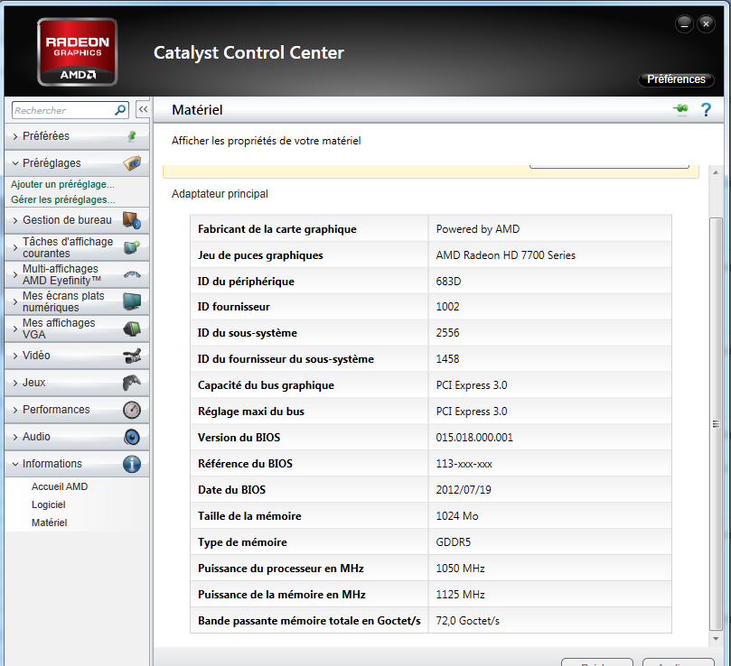Select the memory clock value 1125 MHz
Screen dimensions: 731x666
pyautogui.click(x=460, y=595)
